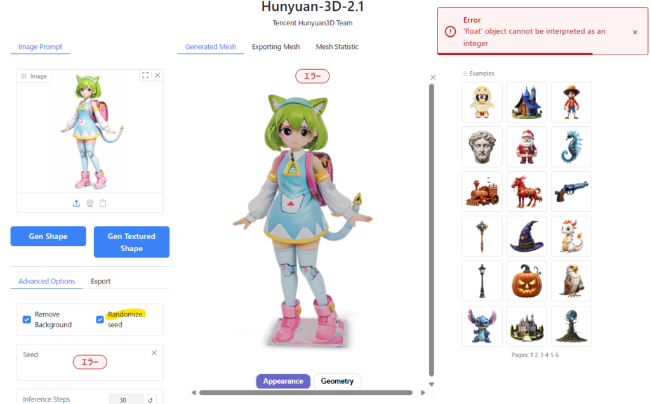650x404 pixels.
Task: Dismiss the float object error notification
Action: pos(635,32)
